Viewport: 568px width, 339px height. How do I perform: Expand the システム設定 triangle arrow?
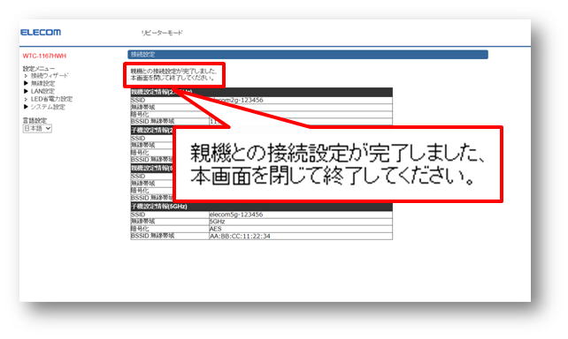point(26,107)
